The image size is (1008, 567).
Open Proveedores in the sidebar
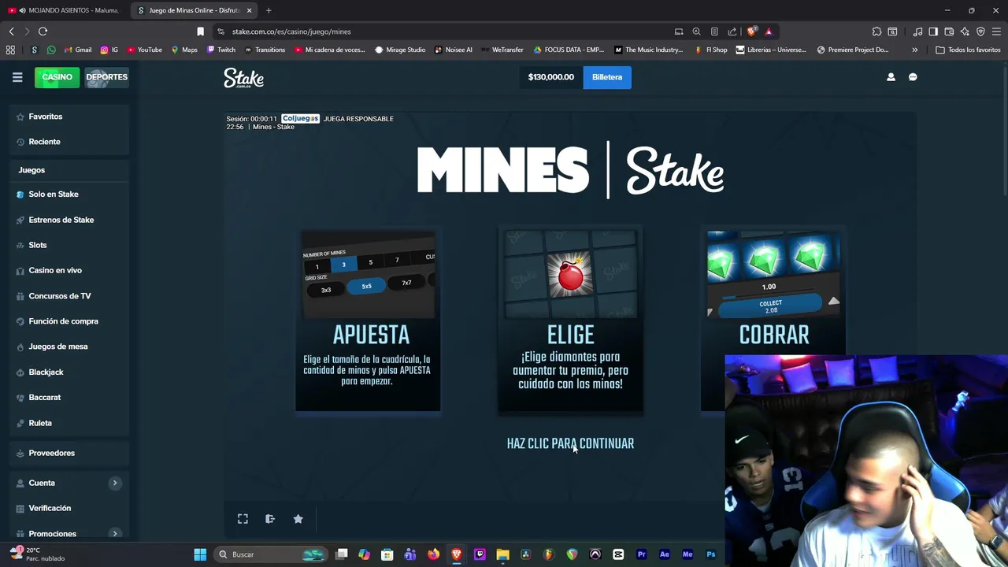point(51,453)
